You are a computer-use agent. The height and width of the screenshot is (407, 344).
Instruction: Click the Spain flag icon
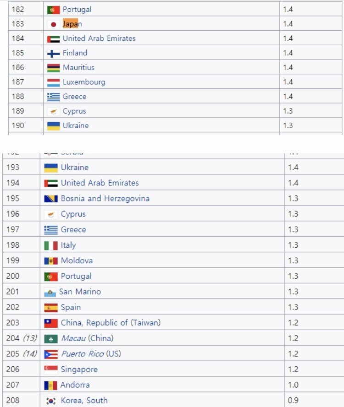pyautogui.click(x=51, y=308)
